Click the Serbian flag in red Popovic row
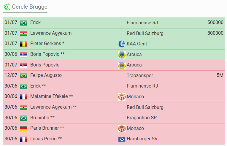The width and height of the screenshot is (227, 146). pyautogui.click(x=23, y=65)
